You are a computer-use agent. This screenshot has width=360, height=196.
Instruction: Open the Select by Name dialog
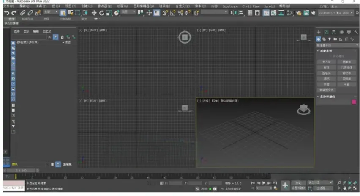point(70,13)
